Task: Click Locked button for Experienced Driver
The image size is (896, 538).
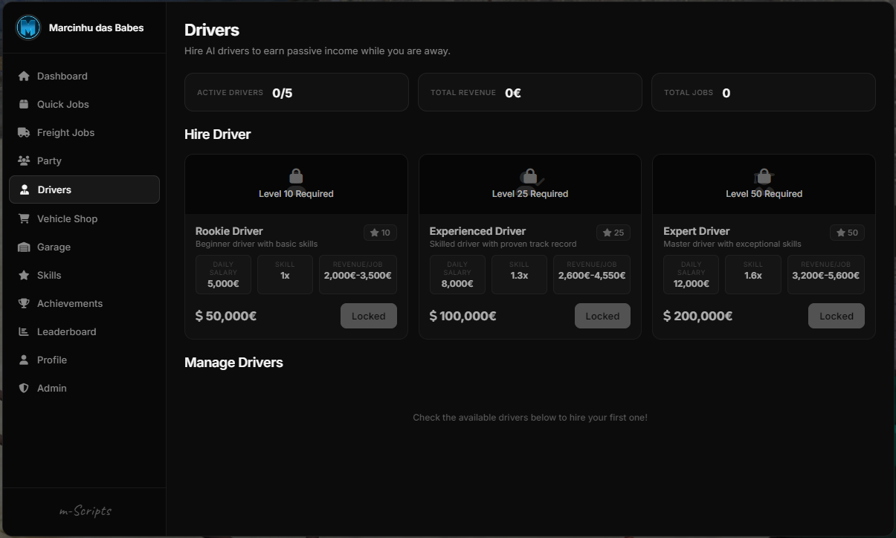Action: pyautogui.click(x=602, y=316)
